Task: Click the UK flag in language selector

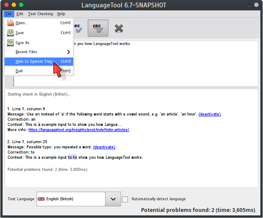Action: [41, 199]
